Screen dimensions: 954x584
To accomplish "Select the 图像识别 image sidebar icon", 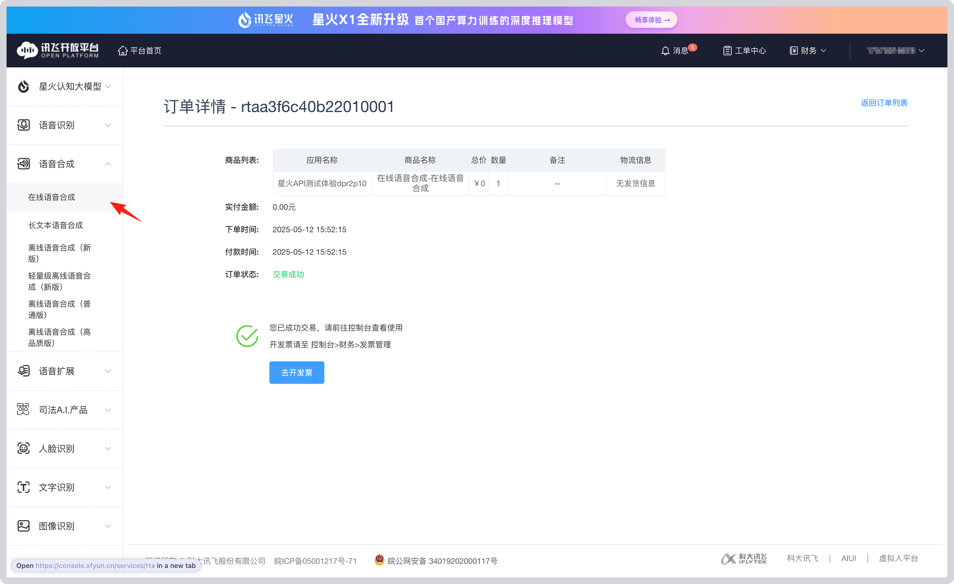I will (x=23, y=526).
